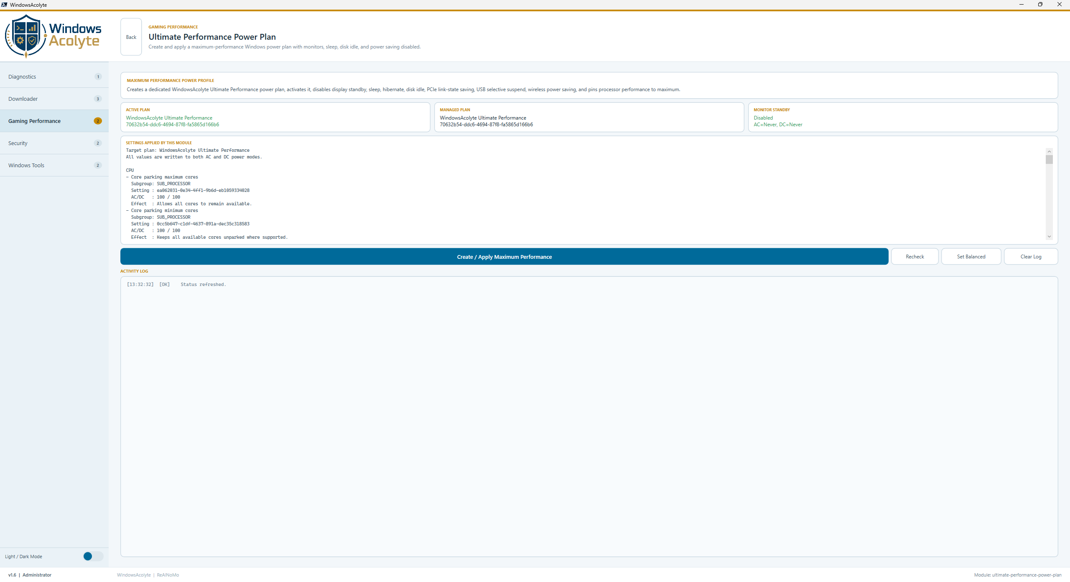Image resolution: width=1070 pixels, height=582 pixels.
Task: Click the 'ACTIVITY LOG' heading
Action: [x=134, y=271]
